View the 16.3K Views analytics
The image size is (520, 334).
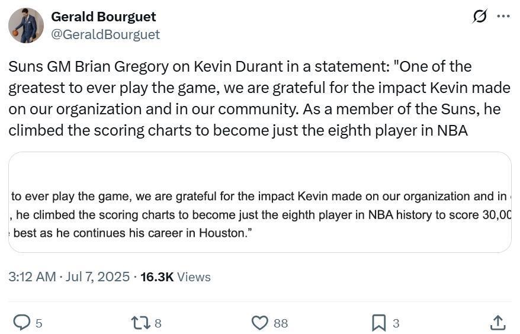click(175, 277)
